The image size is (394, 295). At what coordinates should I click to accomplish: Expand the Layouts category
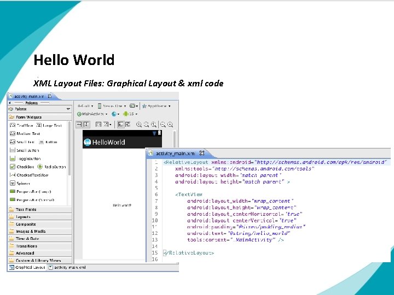pyautogui.click(x=40, y=216)
